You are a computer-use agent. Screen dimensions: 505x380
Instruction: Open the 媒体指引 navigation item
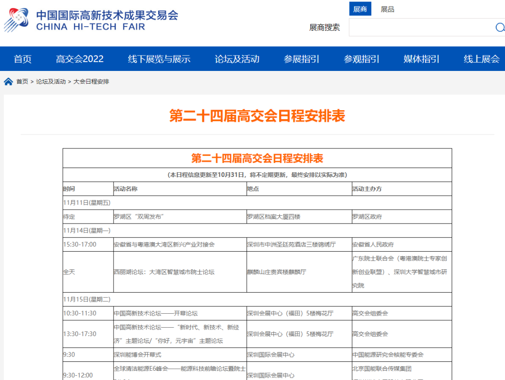(x=421, y=59)
